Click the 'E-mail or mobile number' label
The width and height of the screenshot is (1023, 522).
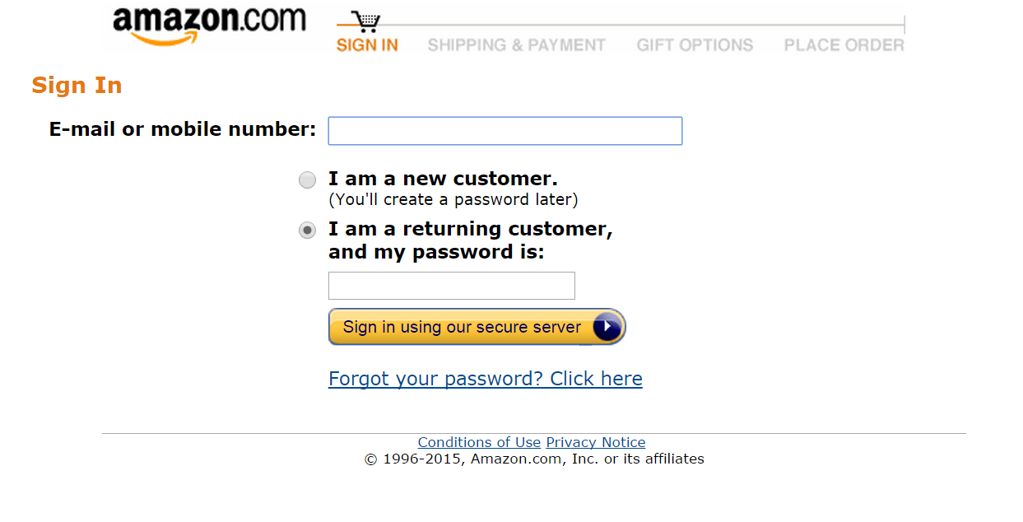pos(182,129)
